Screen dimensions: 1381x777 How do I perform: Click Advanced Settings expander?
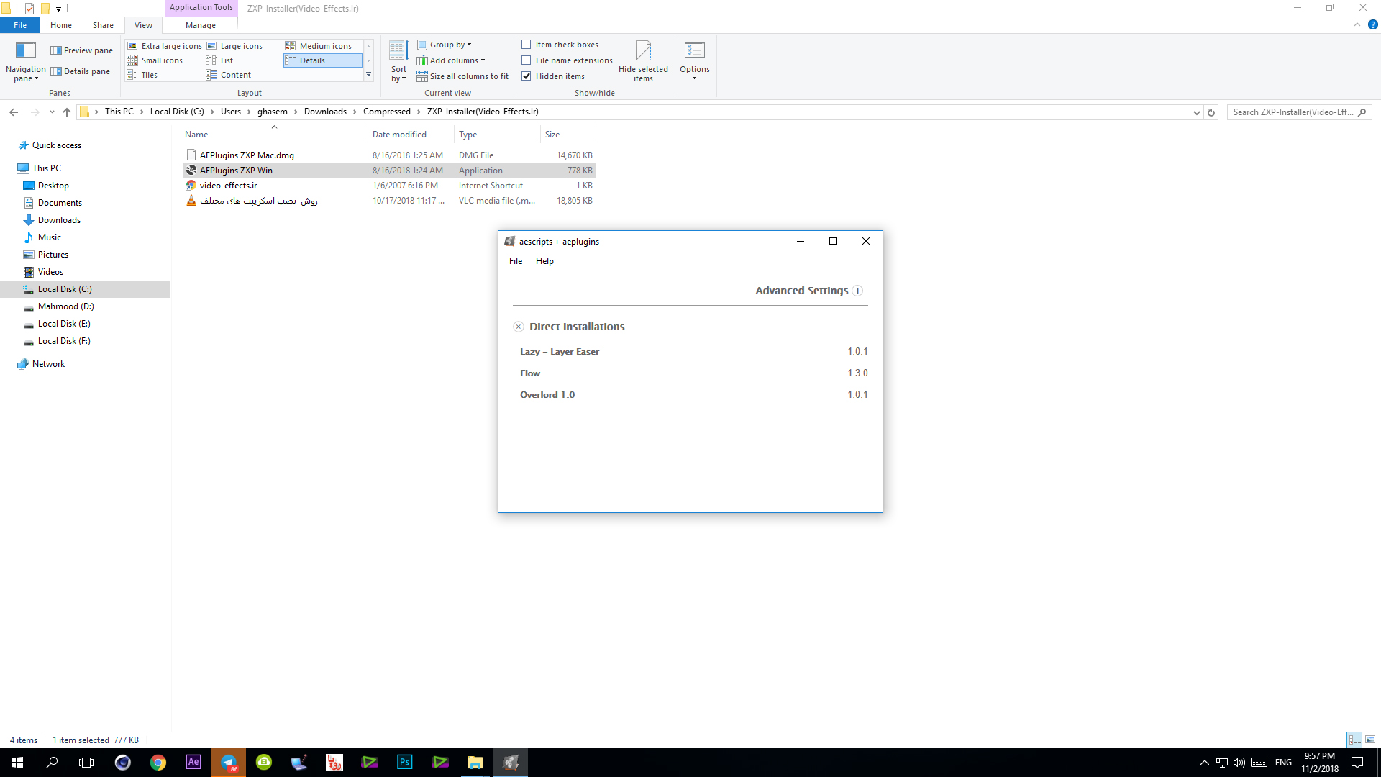pyautogui.click(x=857, y=291)
